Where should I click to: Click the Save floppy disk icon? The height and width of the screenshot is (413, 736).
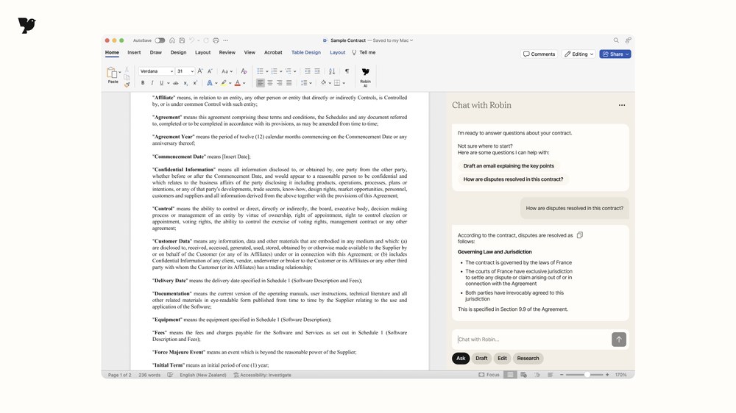click(182, 40)
